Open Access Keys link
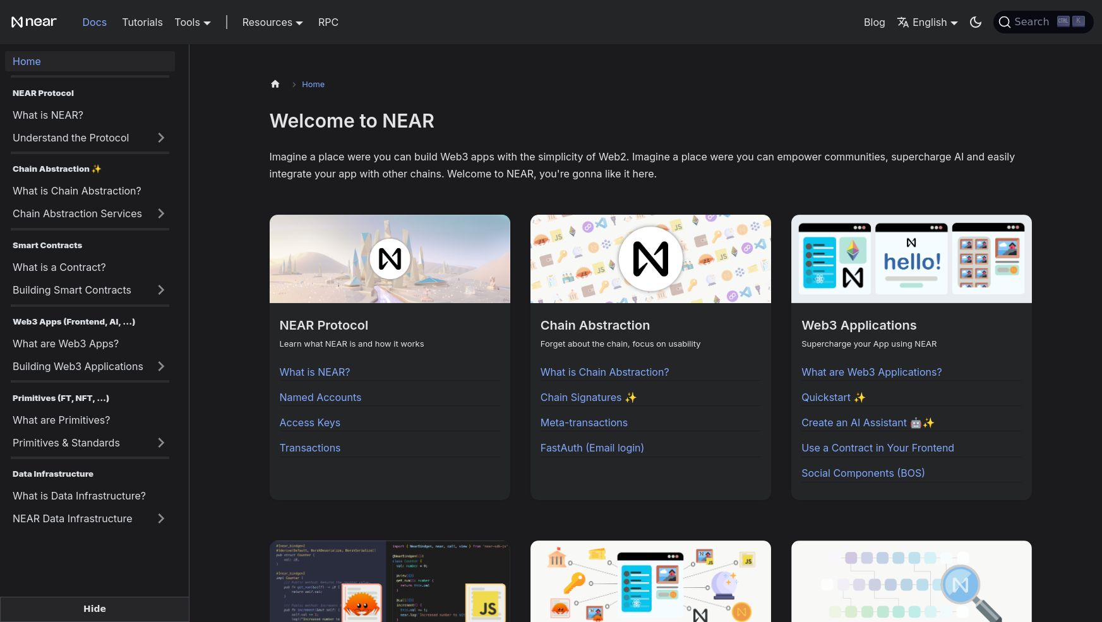The width and height of the screenshot is (1102, 622). click(309, 422)
